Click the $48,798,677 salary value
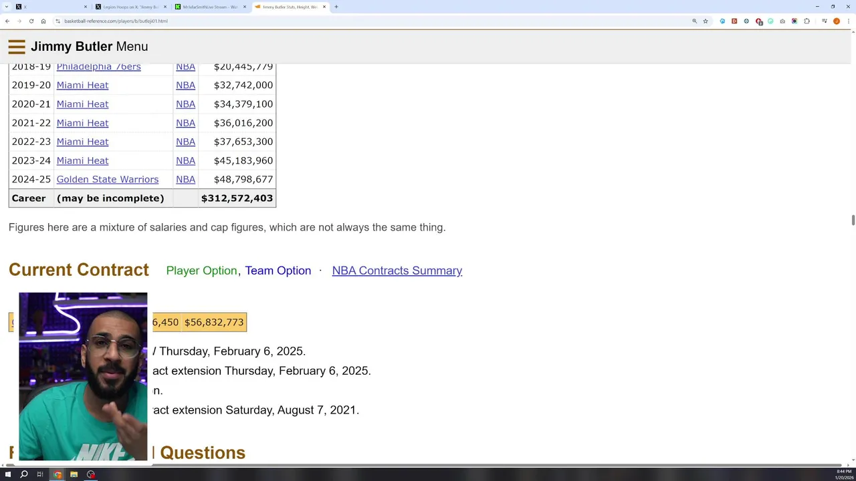The height and width of the screenshot is (481, 856). pos(243,179)
